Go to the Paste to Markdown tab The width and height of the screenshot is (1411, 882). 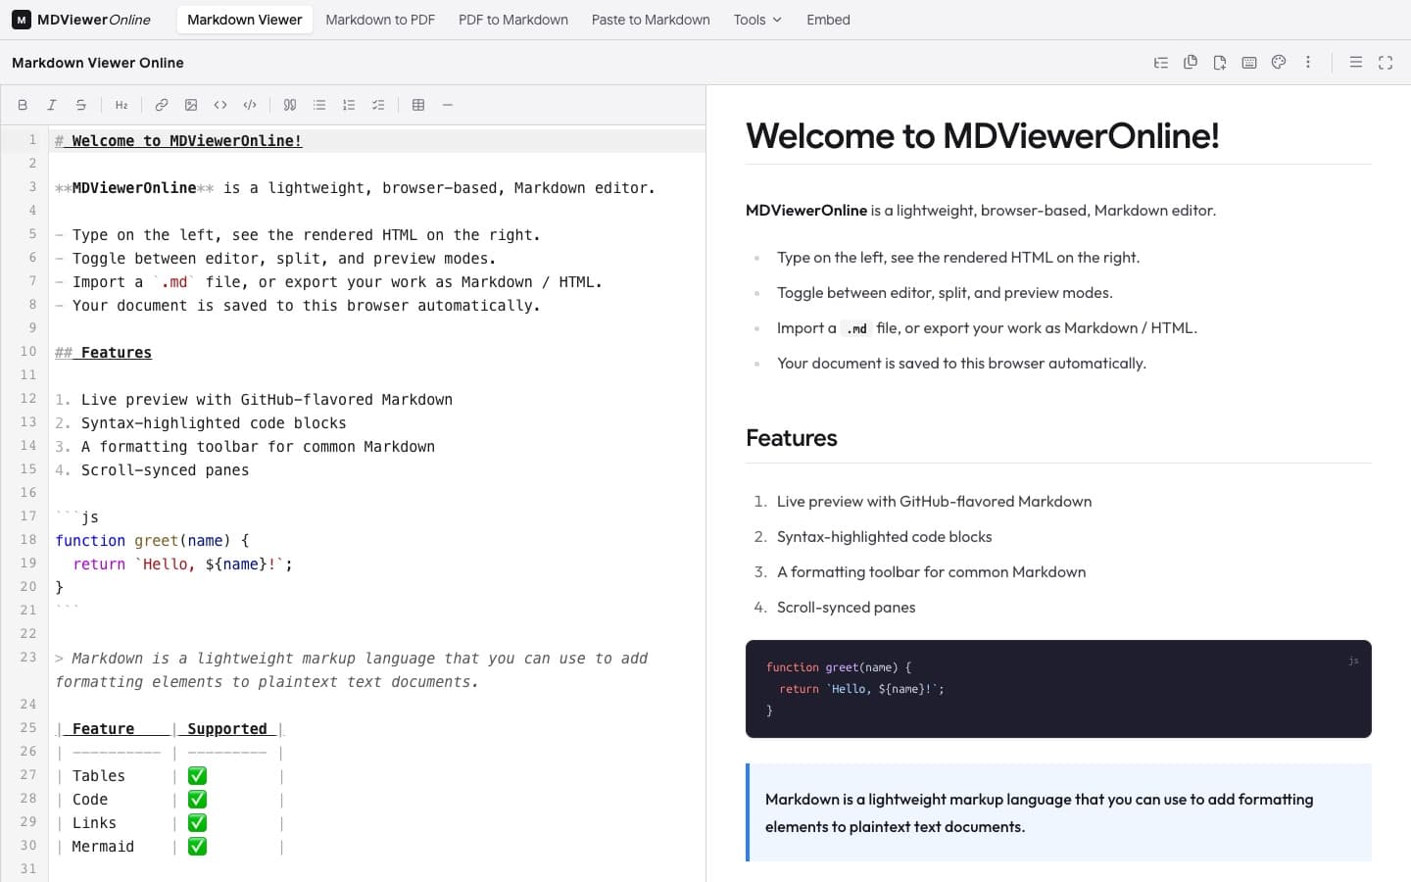651,20
